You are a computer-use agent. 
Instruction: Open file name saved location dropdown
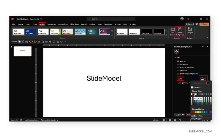point(43,19)
